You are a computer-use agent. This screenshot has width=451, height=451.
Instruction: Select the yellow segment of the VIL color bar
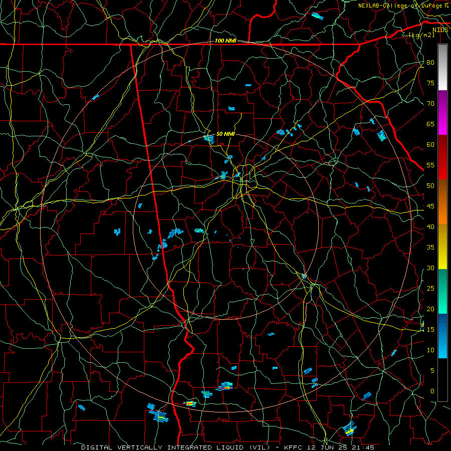(x=442, y=247)
